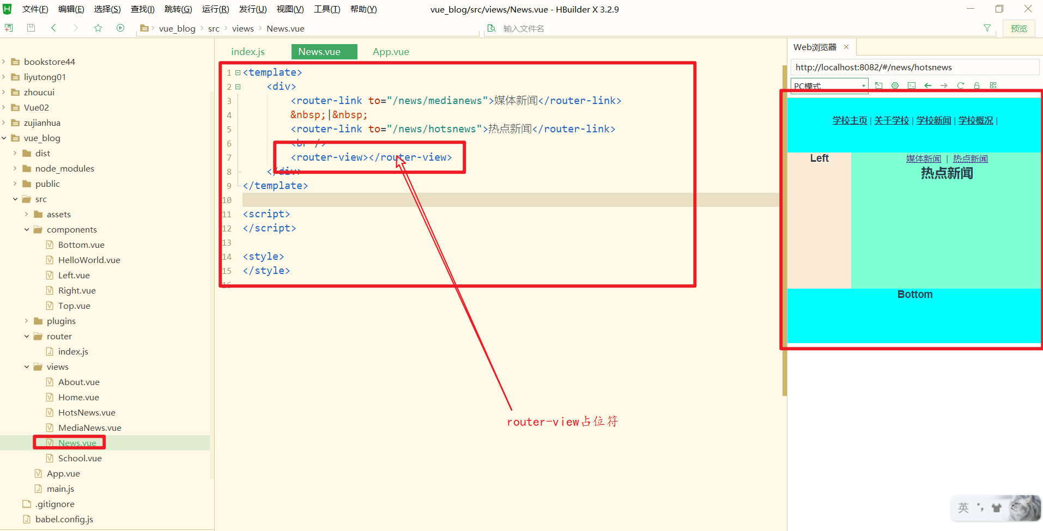Image resolution: width=1043 pixels, height=531 pixels.
Task: Open the 运行(R) menu
Action: coord(216,9)
